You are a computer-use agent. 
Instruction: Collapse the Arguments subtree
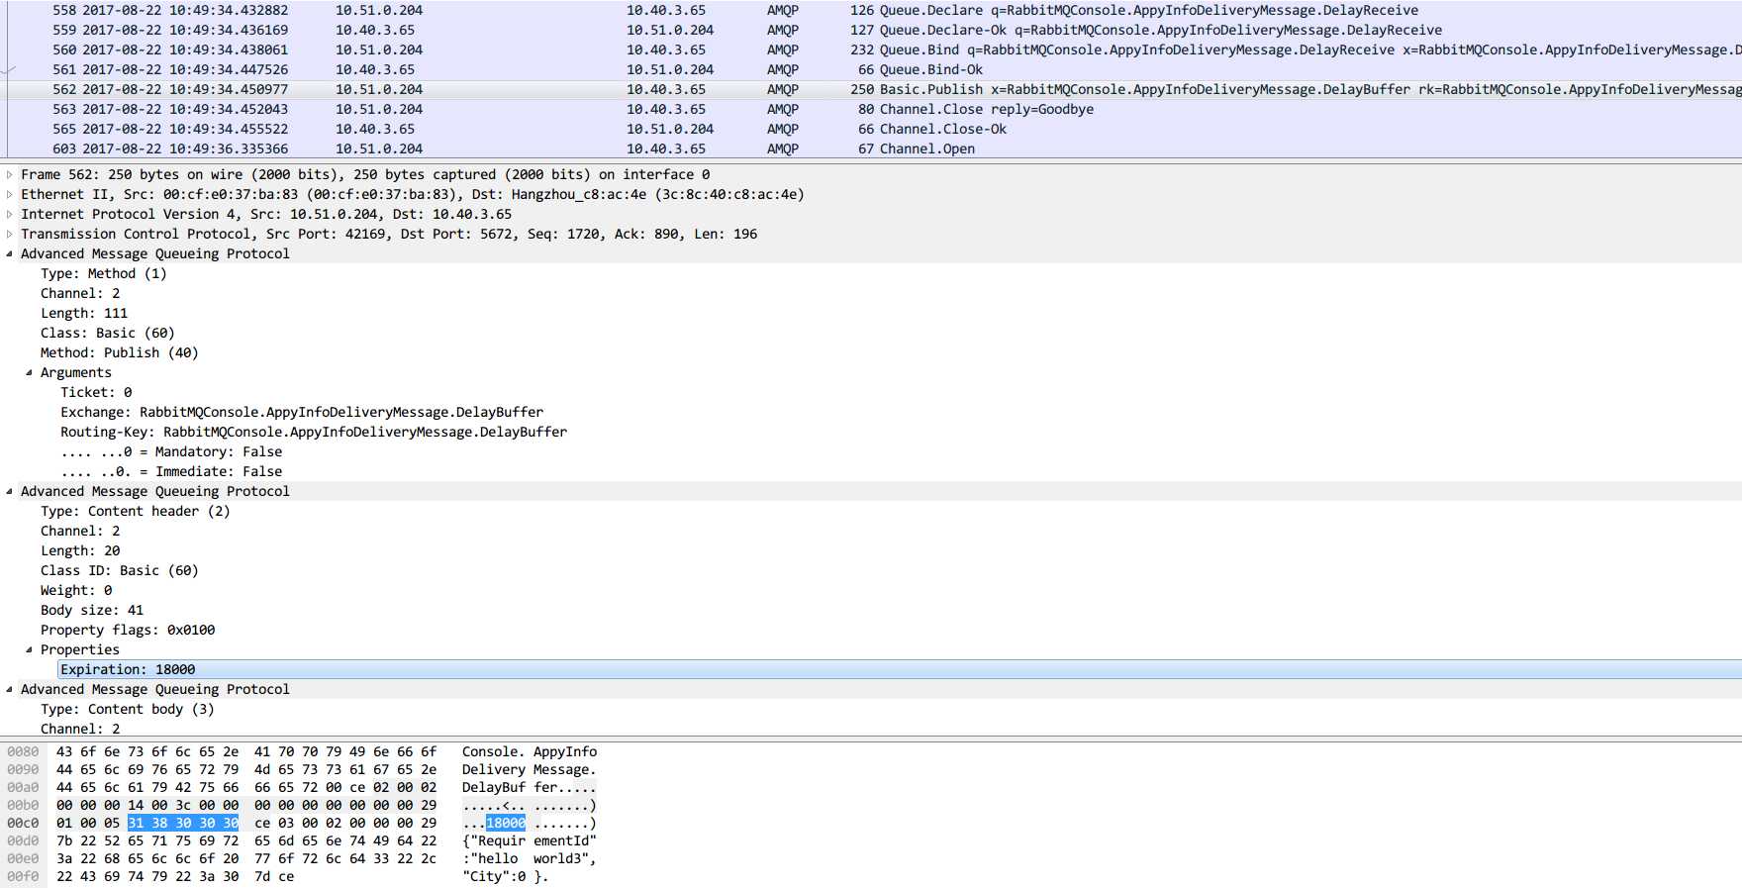tap(29, 372)
